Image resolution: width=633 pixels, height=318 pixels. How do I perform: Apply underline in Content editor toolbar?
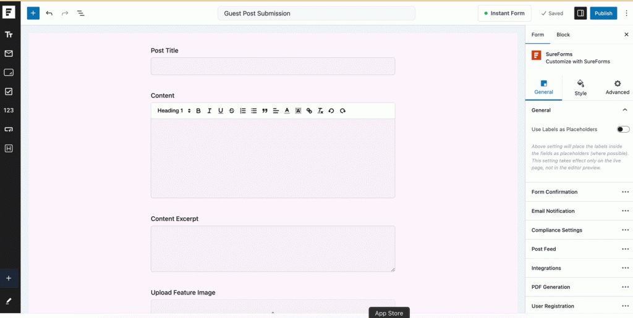[x=221, y=111]
